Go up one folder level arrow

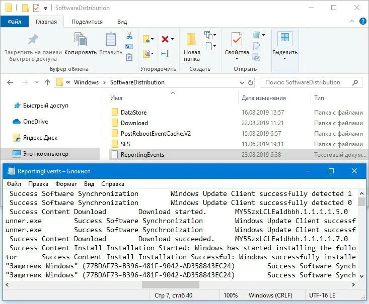(x=47, y=82)
